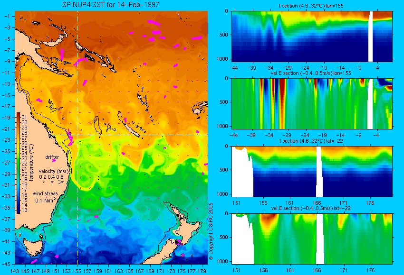Click the "151" label under the t section lat=-22 plot
Screen dimensions: 404x275
pos(236,203)
